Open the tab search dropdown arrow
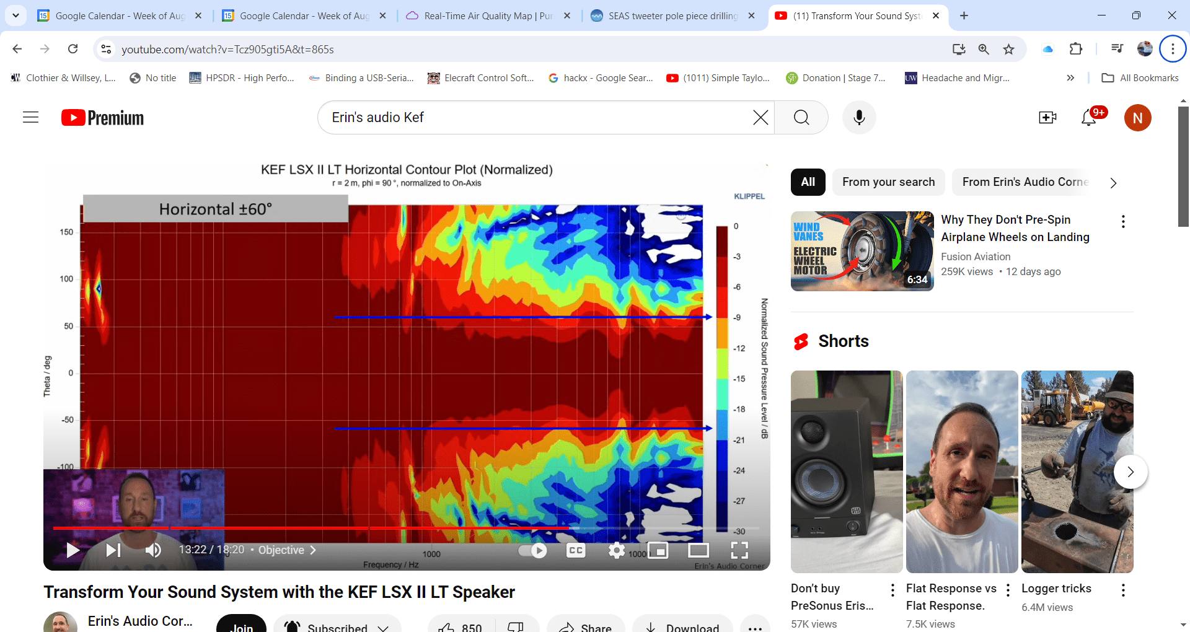Screen dimensions: 1190x632 15,15
